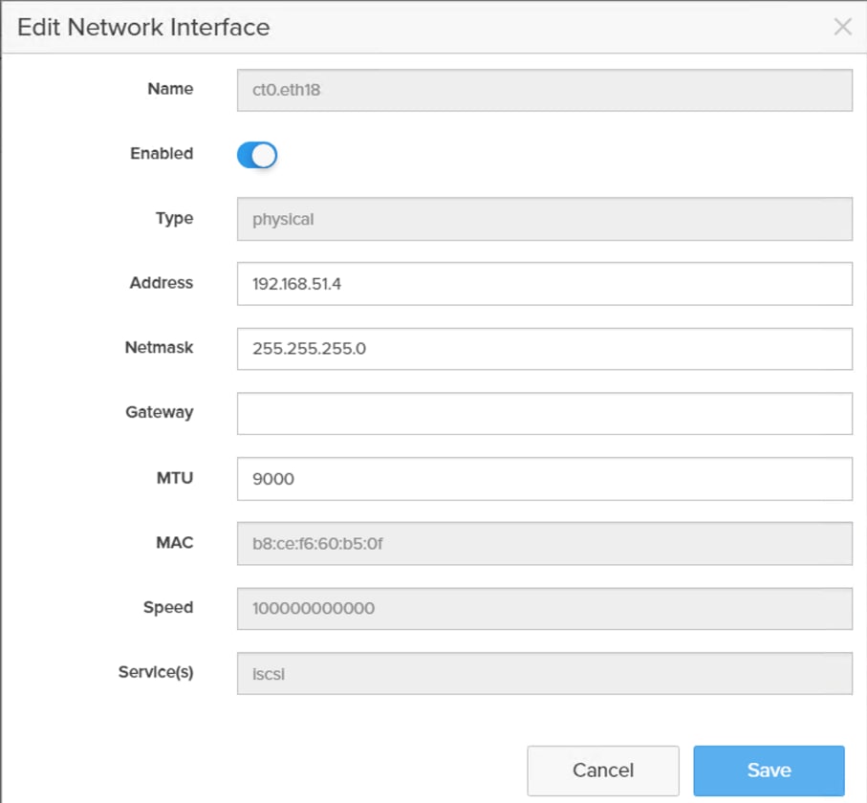Close the Edit Network Interface dialog

click(842, 27)
